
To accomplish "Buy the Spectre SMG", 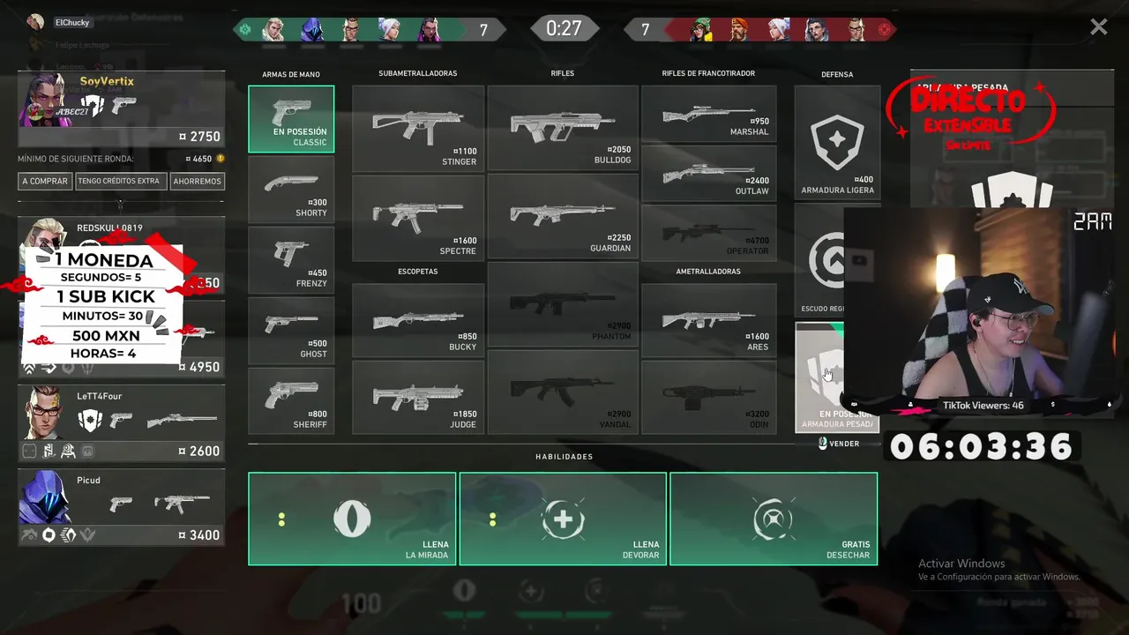I will [418, 218].
